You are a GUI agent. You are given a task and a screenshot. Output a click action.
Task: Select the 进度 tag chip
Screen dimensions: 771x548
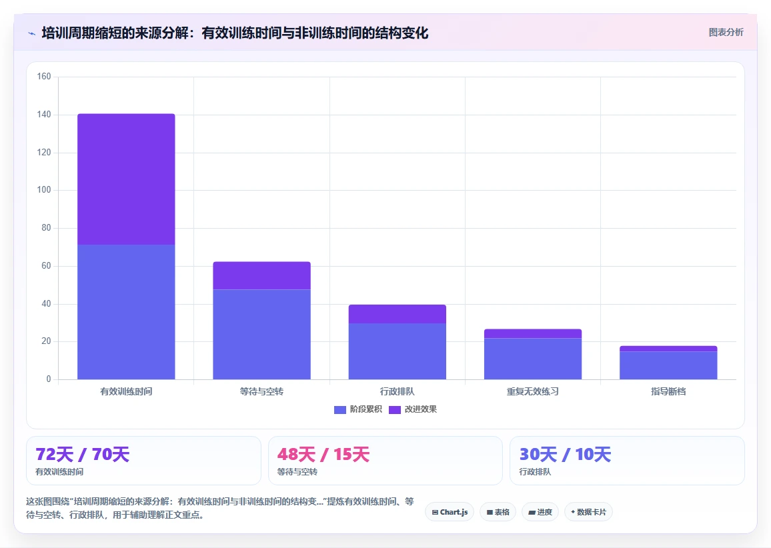point(540,512)
